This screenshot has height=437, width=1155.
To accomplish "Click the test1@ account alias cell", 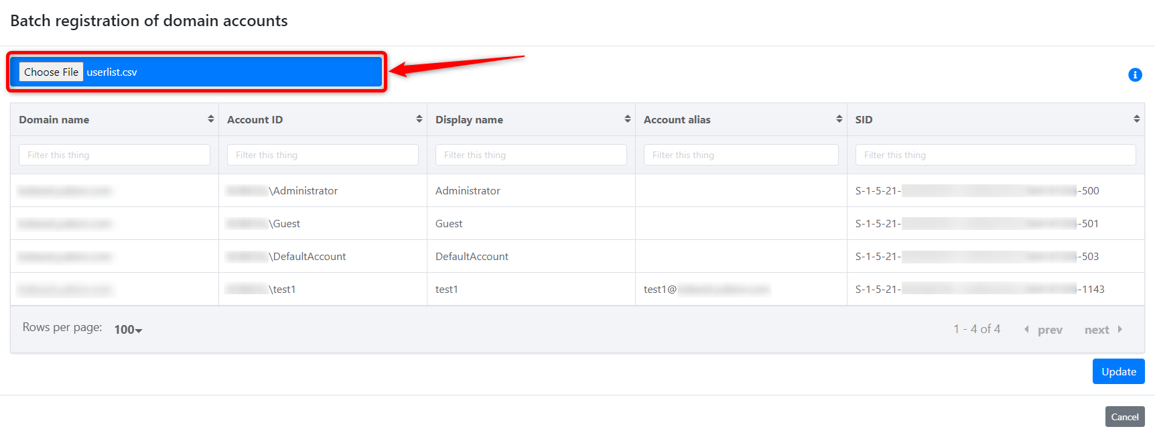I will pos(741,289).
